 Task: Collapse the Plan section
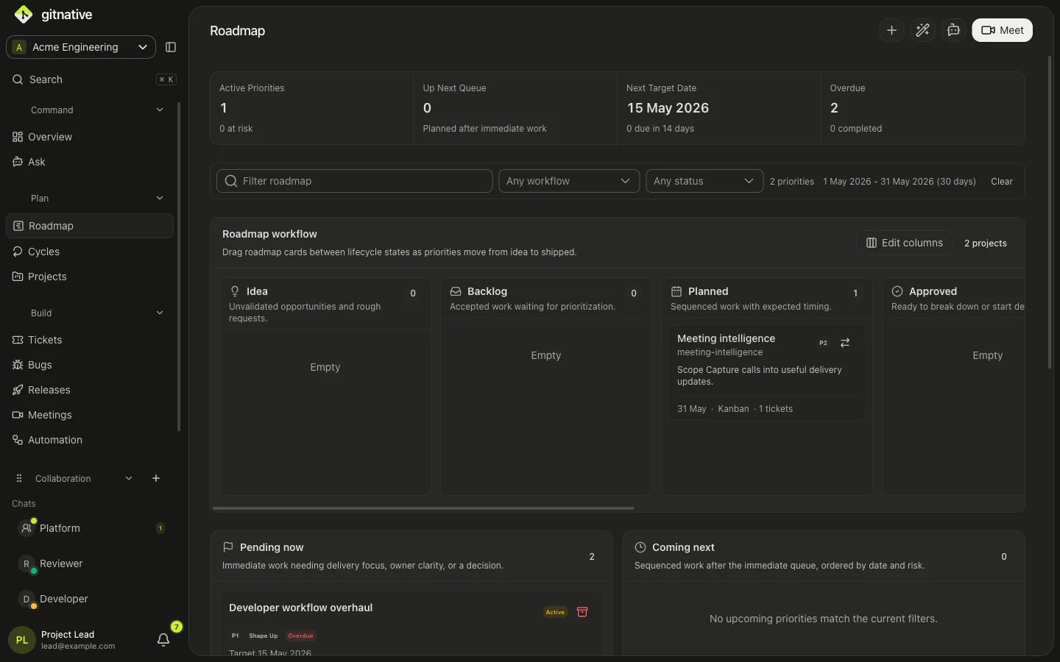pyautogui.click(x=160, y=199)
